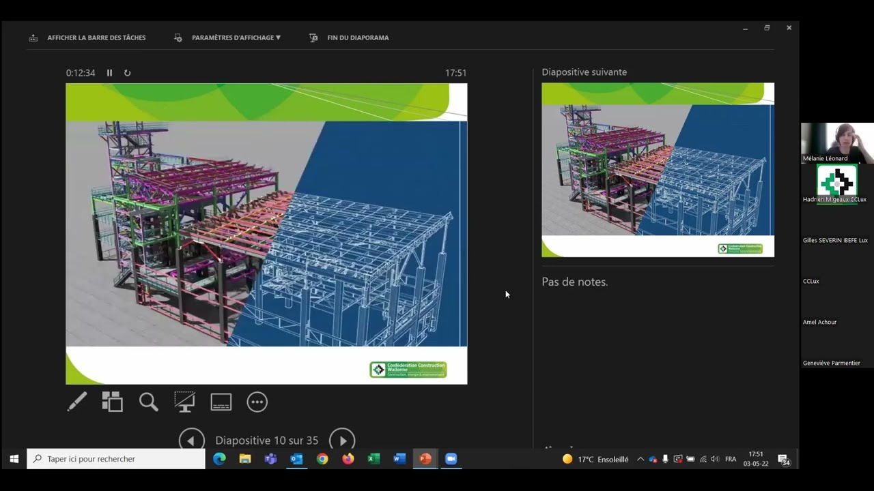
Task: Toggle black or unblack slideshow screen
Action: [x=184, y=402]
